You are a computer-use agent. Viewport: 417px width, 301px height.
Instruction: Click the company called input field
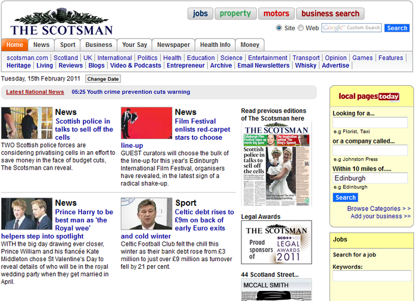pyautogui.click(x=370, y=150)
